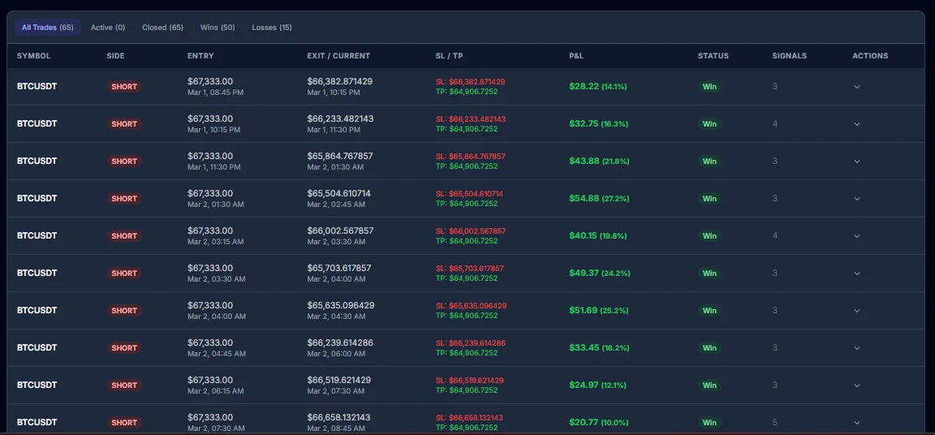Click P&L value $24.97 (12.1%)
The height and width of the screenshot is (435, 935).
click(597, 385)
